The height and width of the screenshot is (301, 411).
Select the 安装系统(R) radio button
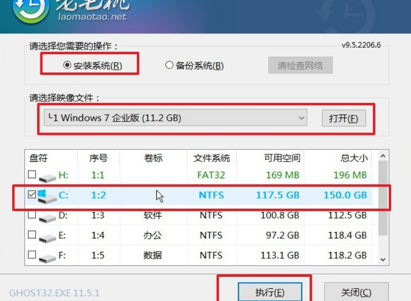click(67, 65)
